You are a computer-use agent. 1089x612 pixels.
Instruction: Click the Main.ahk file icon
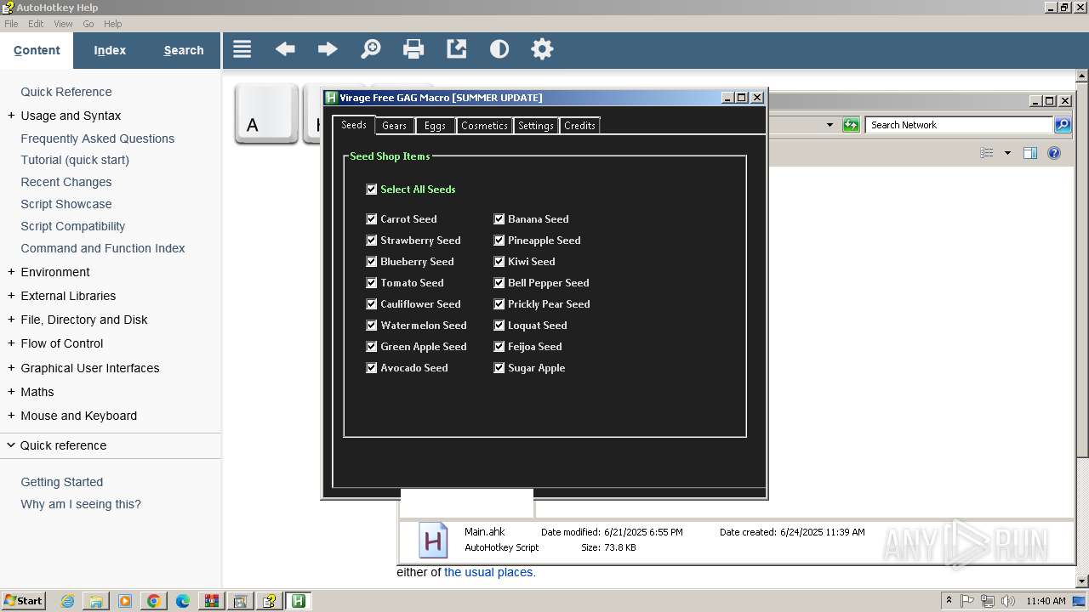pyautogui.click(x=432, y=541)
